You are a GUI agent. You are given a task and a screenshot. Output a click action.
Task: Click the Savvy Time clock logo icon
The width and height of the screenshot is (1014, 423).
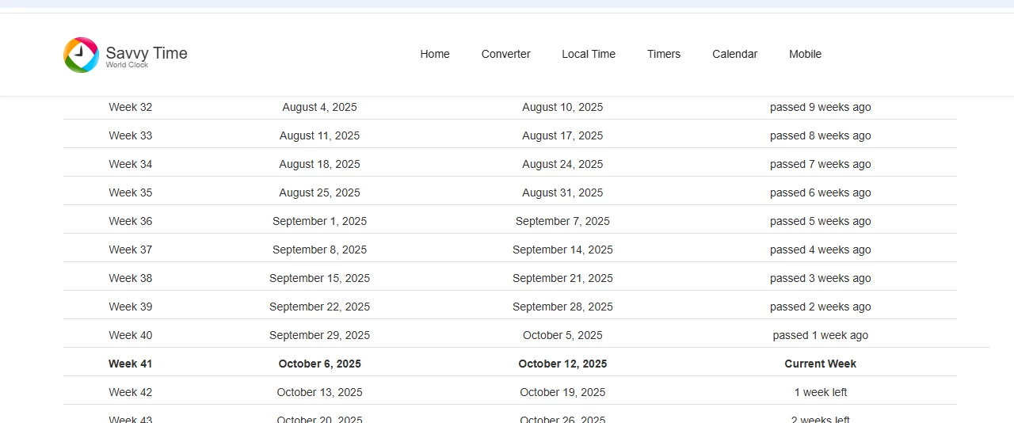(x=81, y=55)
